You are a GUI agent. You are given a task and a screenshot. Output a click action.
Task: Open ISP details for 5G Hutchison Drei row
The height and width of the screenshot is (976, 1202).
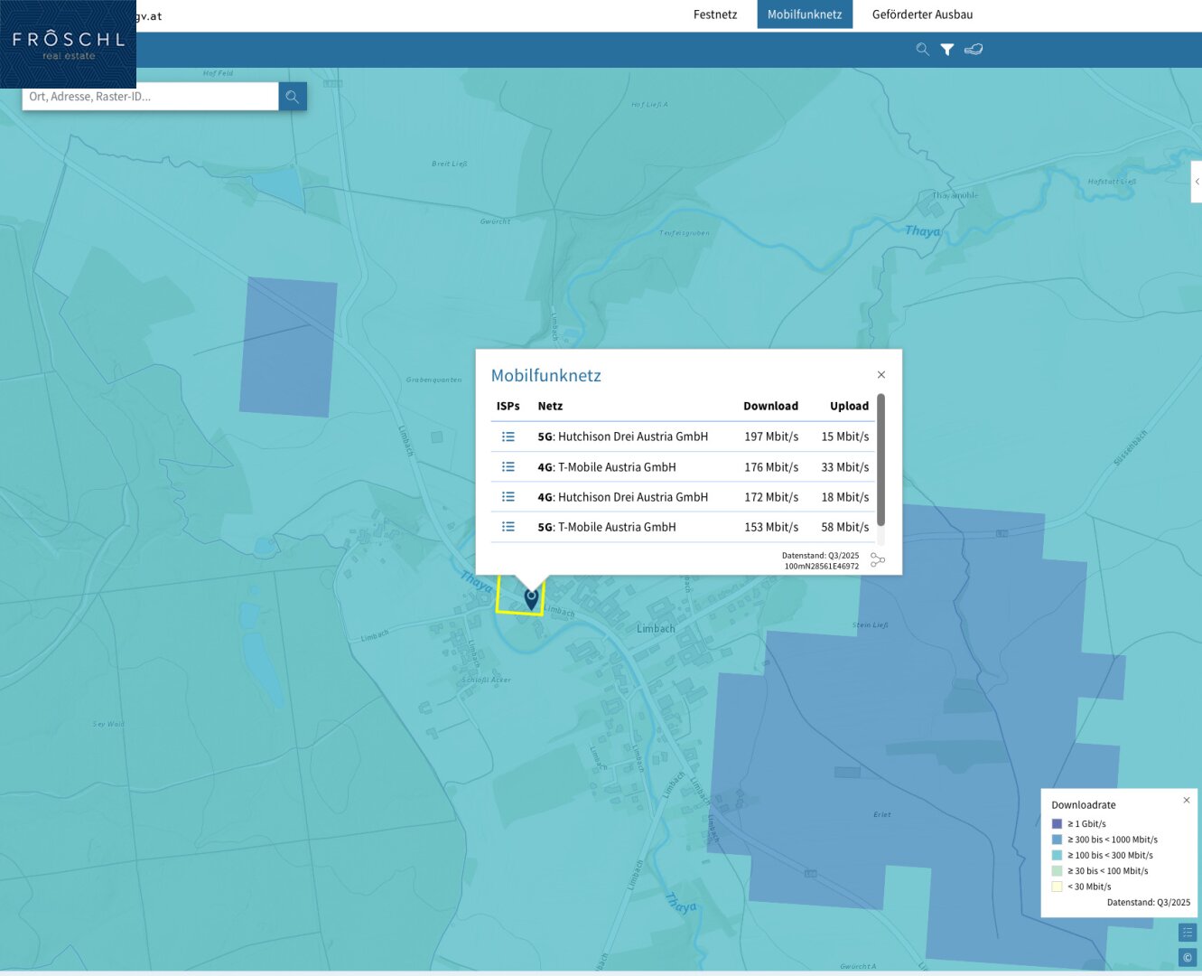point(508,436)
